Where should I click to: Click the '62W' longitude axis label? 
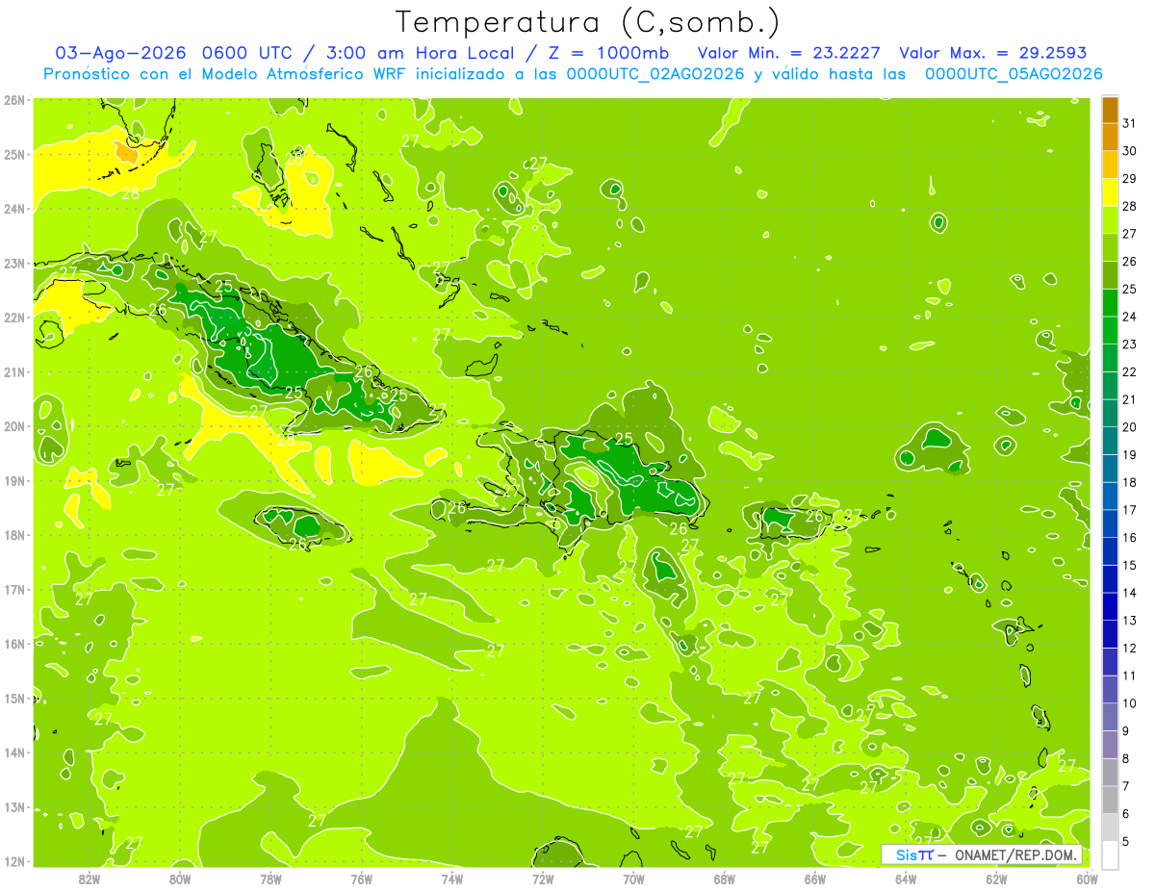tap(996, 879)
